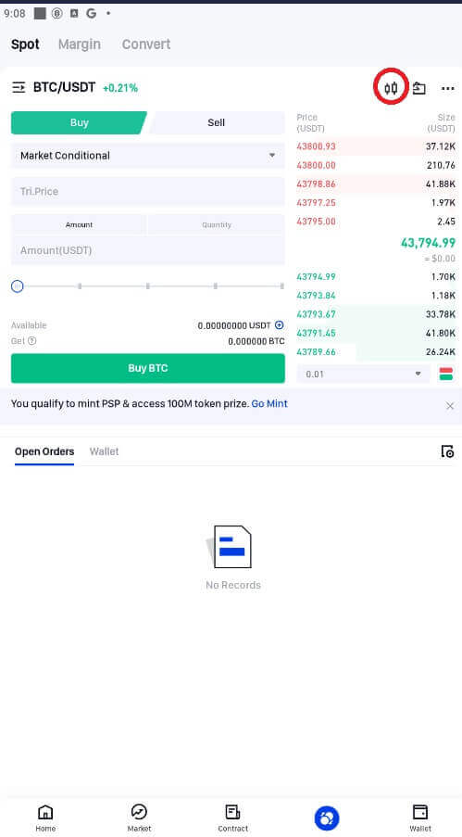Switch to the Wallet tab beside Open Orders
The image size is (462, 837).
coord(104,451)
